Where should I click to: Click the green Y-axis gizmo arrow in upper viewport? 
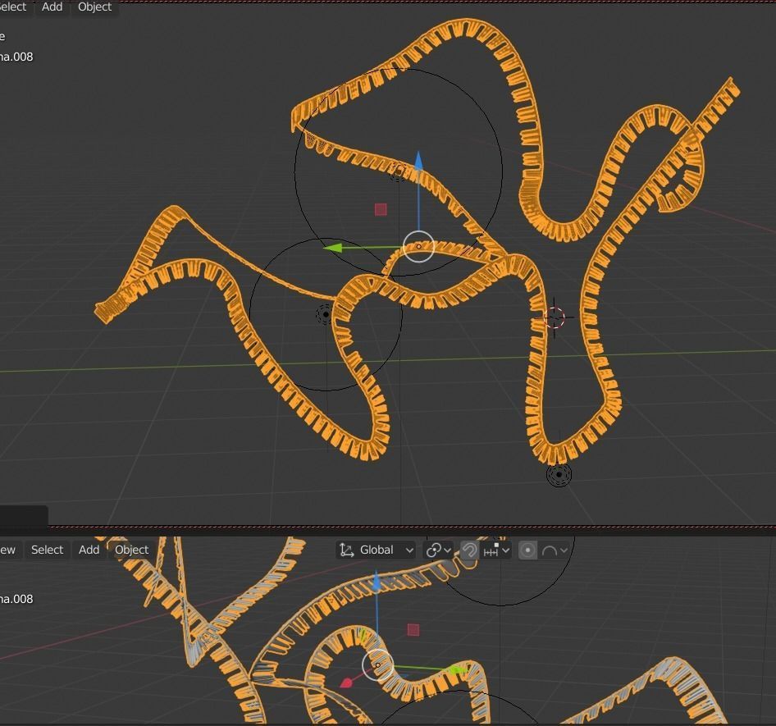[x=333, y=248]
